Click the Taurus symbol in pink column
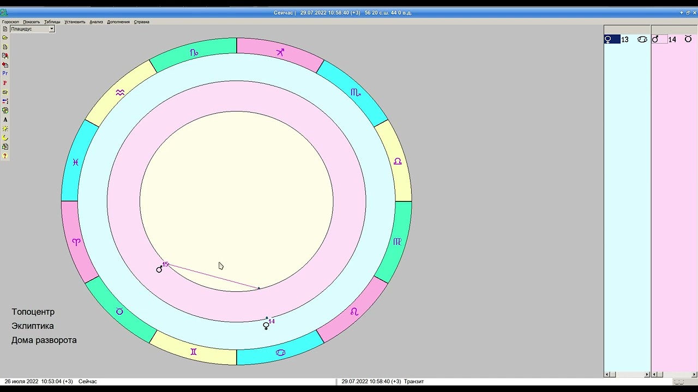Viewport: 698px width, 392px height. tap(688, 39)
